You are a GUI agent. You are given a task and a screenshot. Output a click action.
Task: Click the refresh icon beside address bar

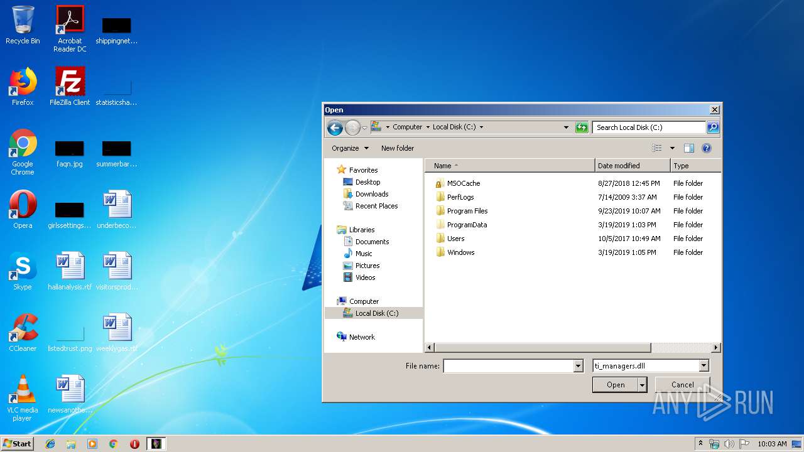coord(582,127)
